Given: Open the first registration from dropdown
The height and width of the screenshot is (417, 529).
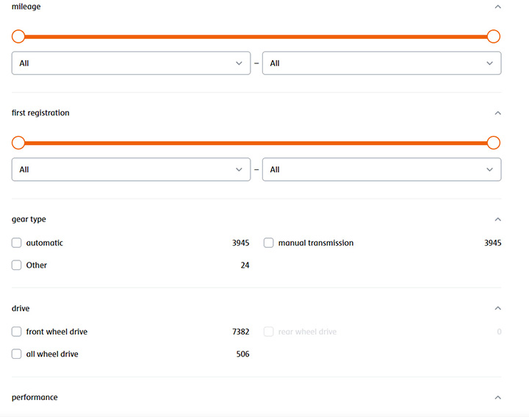Looking at the screenshot, I should point(132,169).
